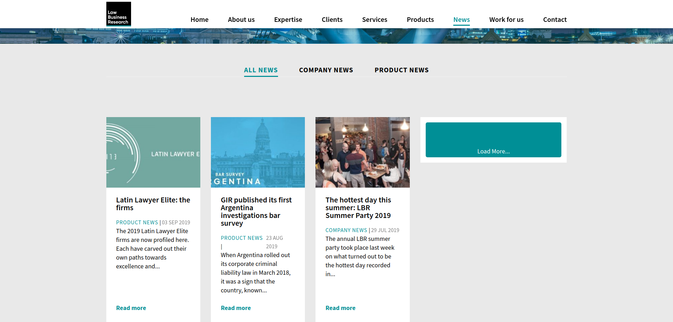The image size is (673, 322).
Task: Switch to the All News tab
Action: pos(261,70)
